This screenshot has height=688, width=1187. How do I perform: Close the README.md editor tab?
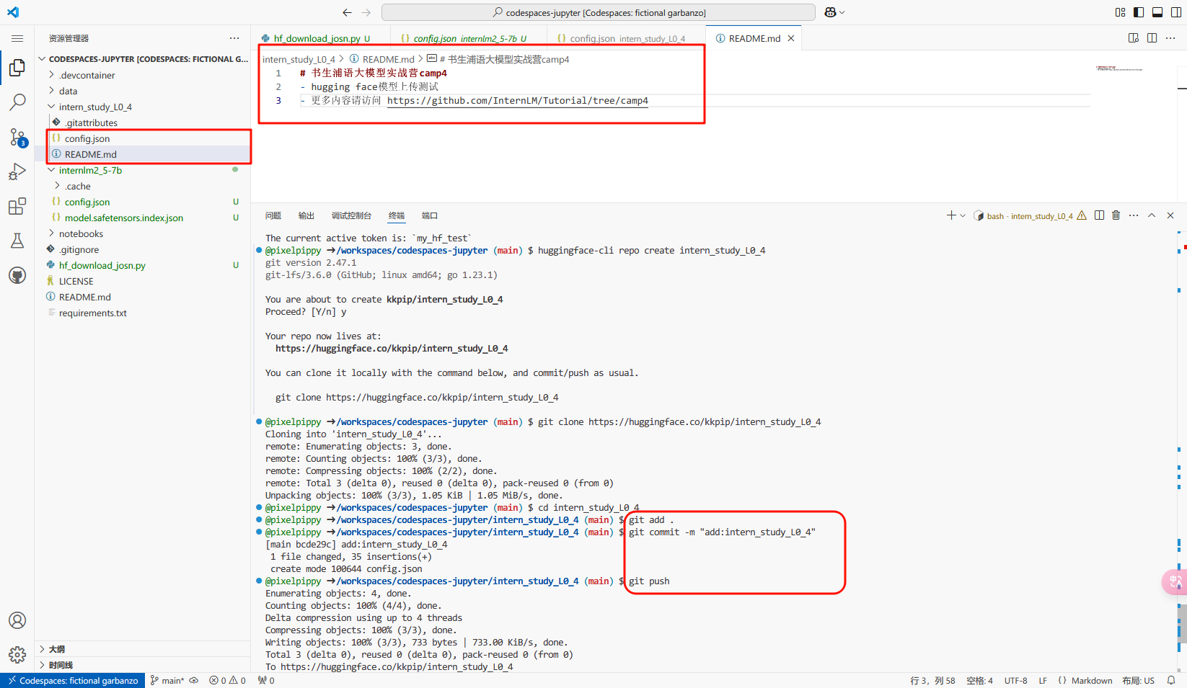coord(791,38)
